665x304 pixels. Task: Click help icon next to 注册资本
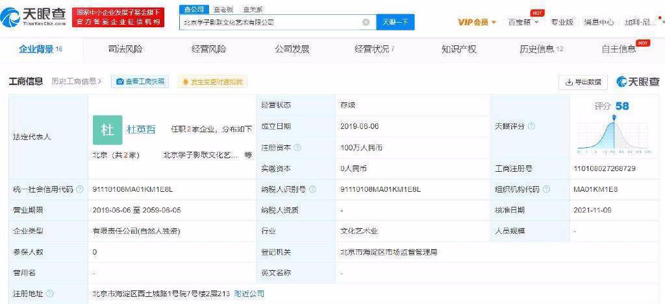pos(297,148)
